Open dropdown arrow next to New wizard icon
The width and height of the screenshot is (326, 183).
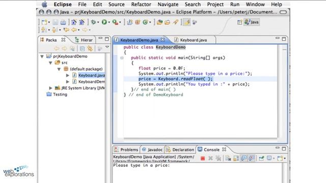[x=49, y=22]
